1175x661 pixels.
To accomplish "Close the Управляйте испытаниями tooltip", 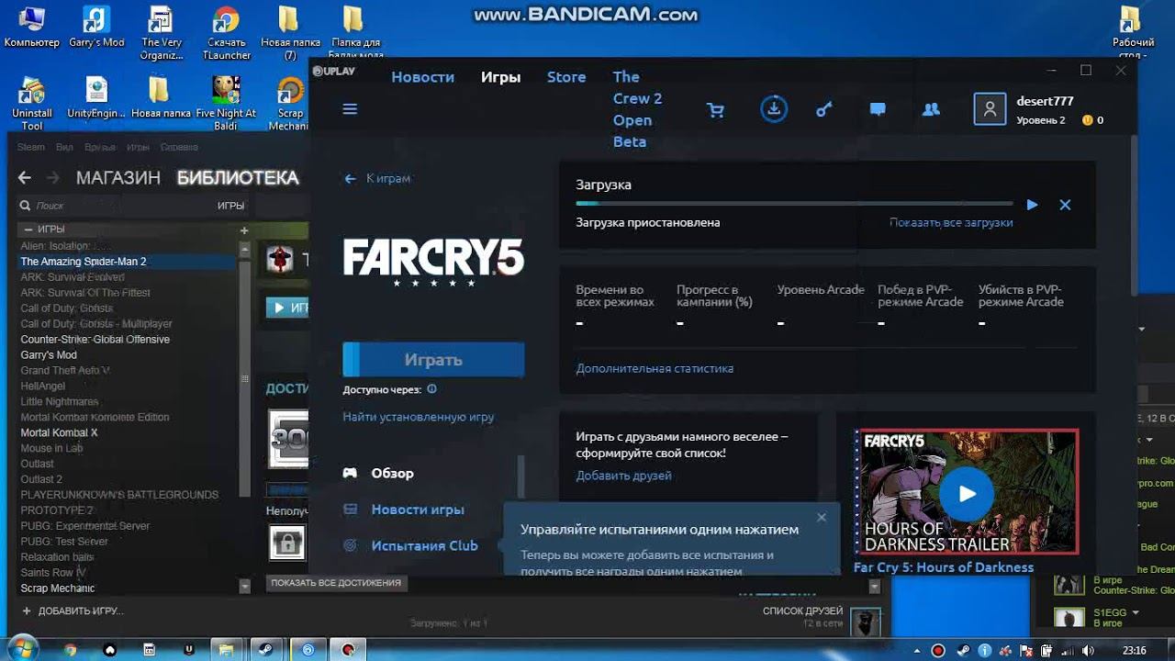I will tap(822, 518).
